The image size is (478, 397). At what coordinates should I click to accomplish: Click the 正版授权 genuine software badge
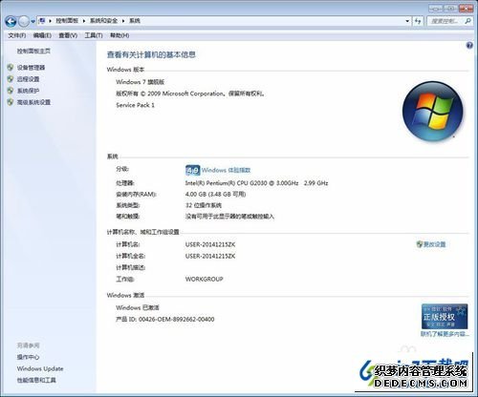445,317
